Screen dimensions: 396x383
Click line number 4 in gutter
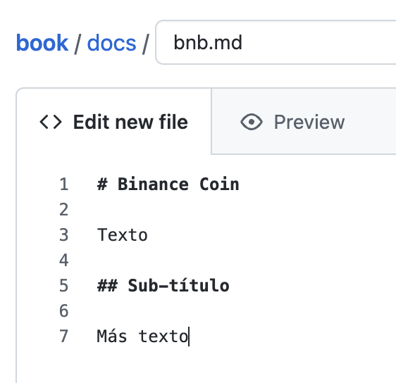pyautogui.click(x=63, y=260)
